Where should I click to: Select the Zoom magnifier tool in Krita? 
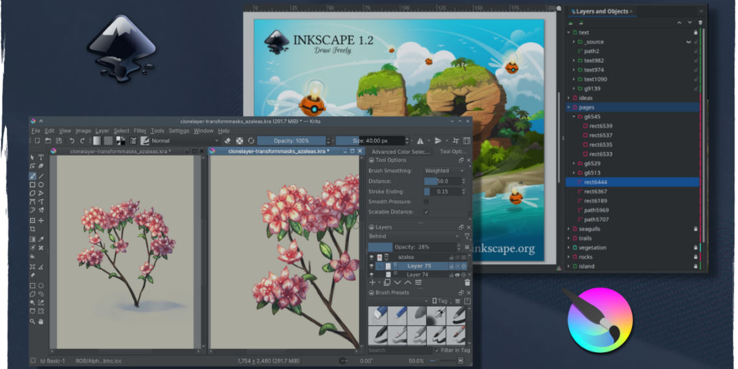click(32, 322)
